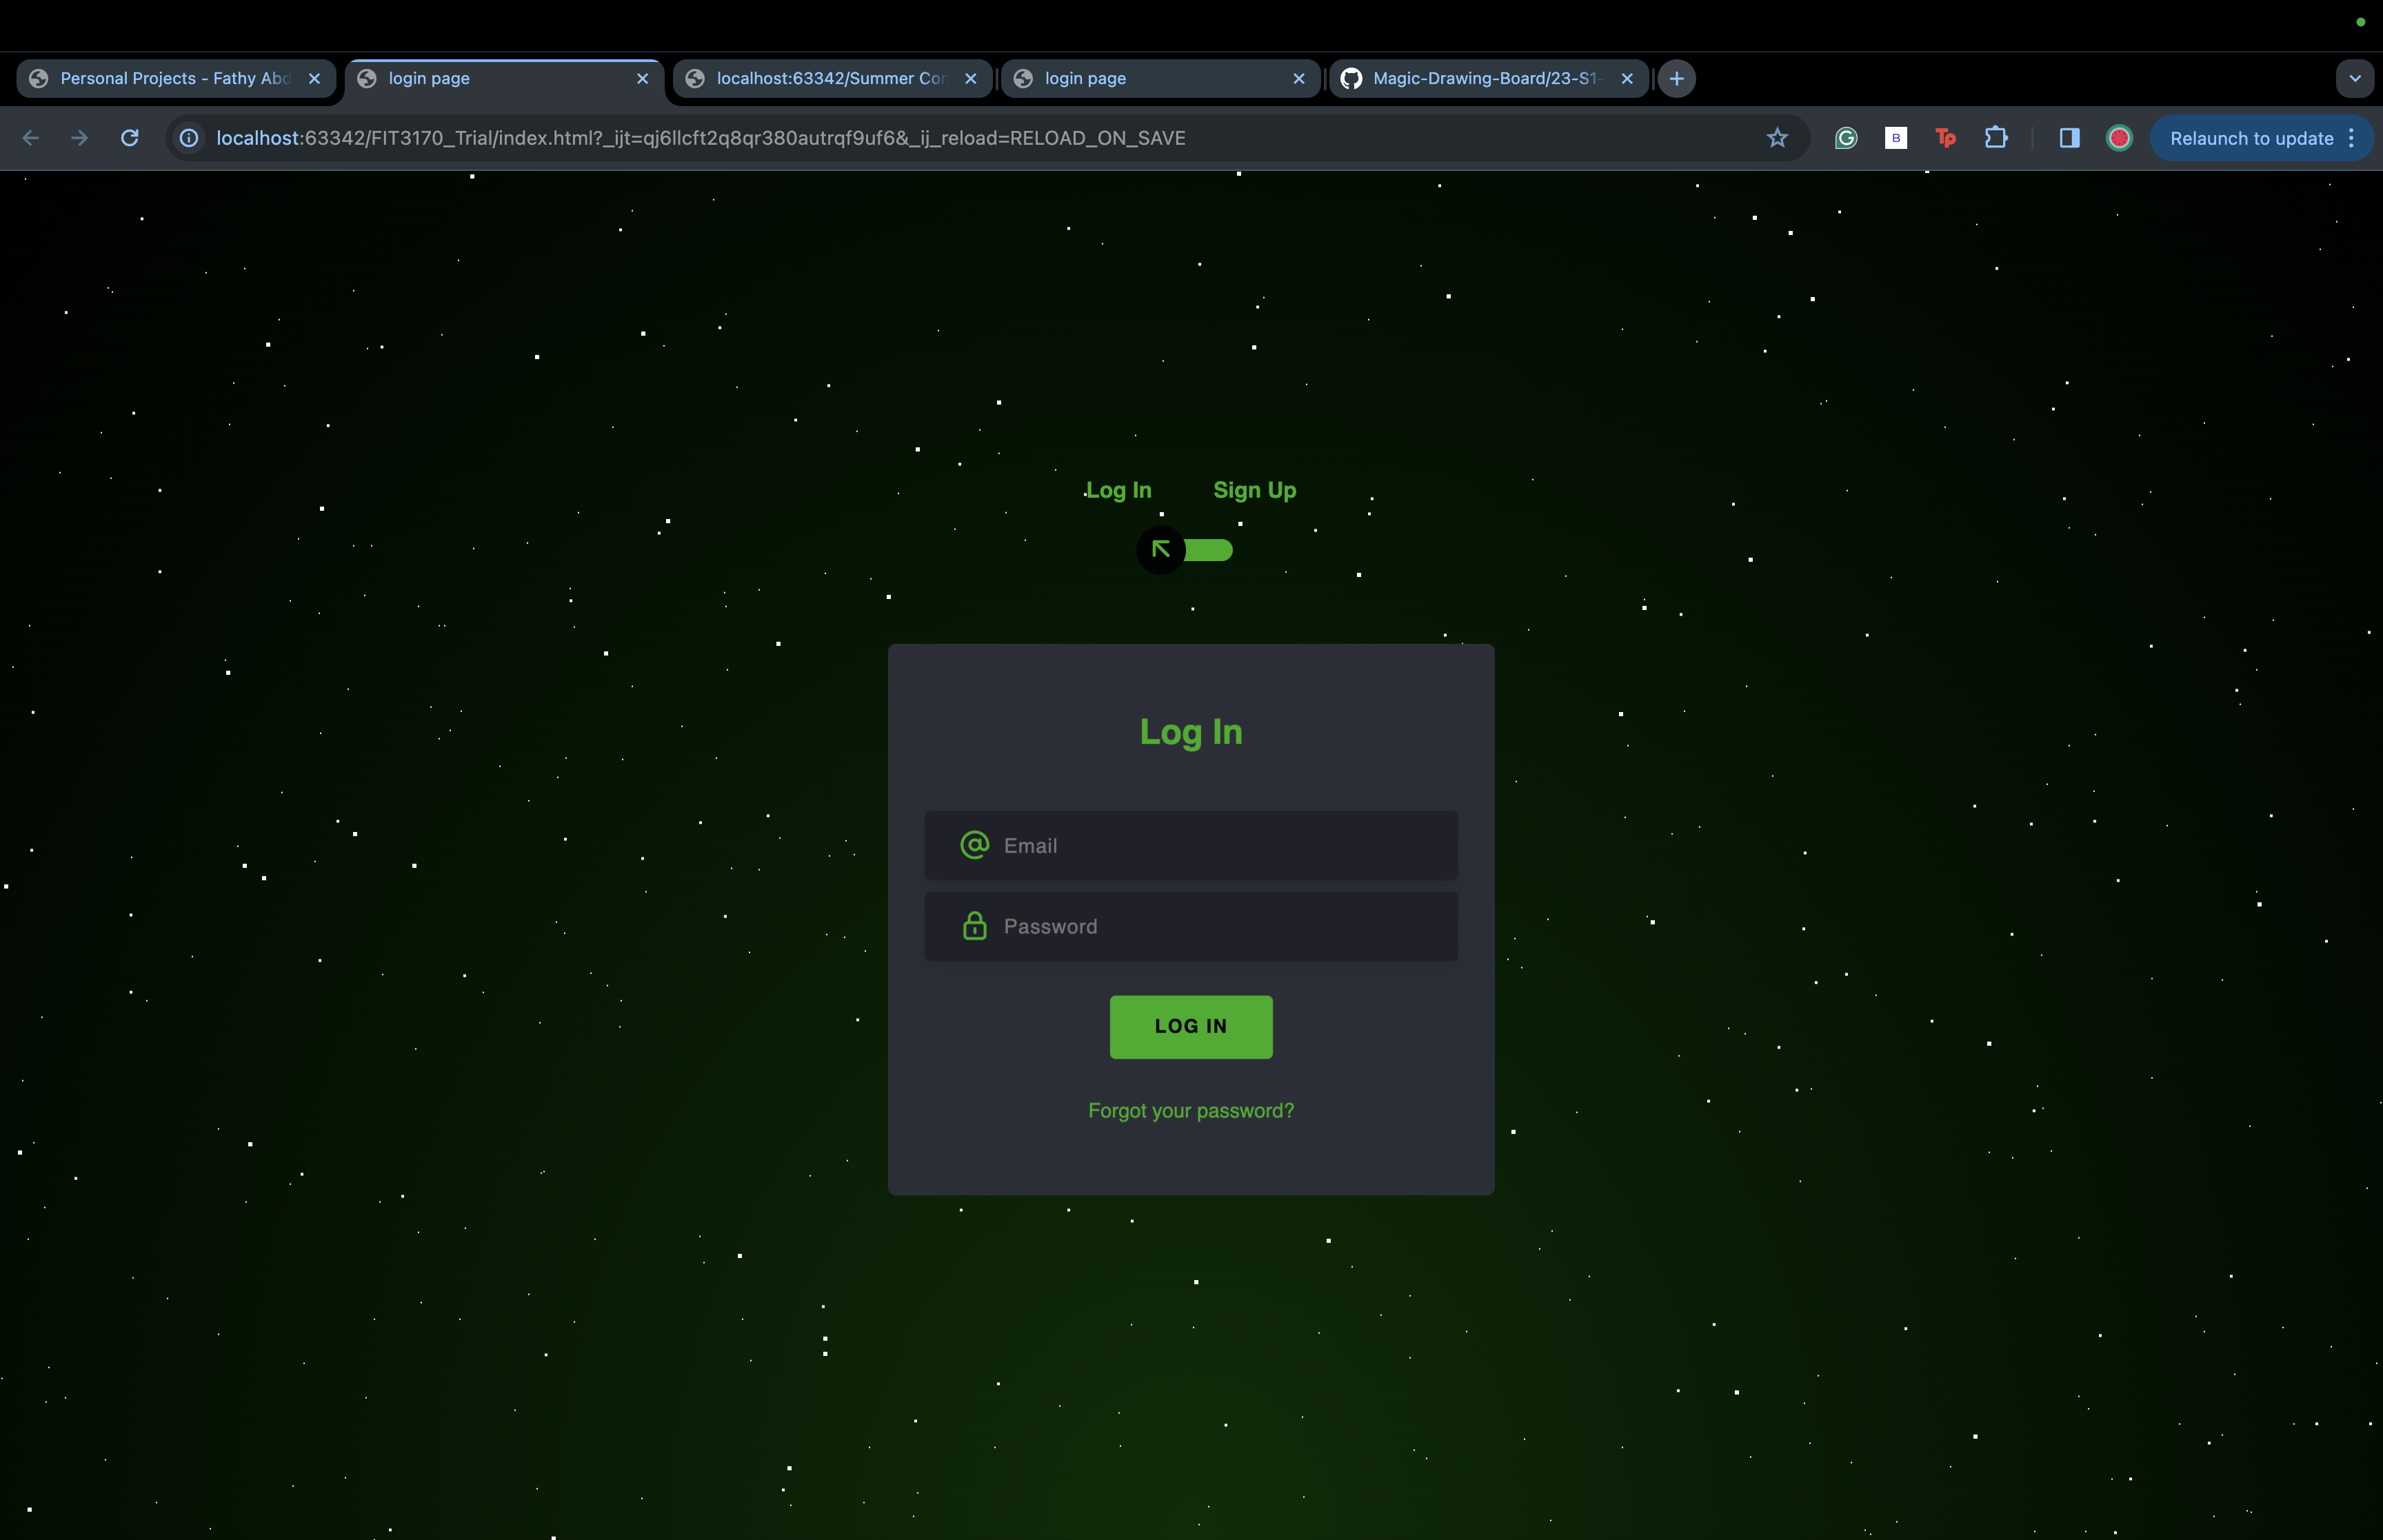Screen dimensions: 2383x1540
Task: Click the site information icon in address bar
Action: click(x=188, y=138)
